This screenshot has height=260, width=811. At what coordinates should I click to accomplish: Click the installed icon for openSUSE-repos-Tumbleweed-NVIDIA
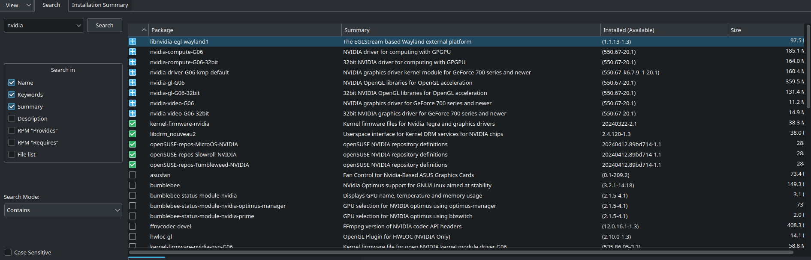pos(133,165)
